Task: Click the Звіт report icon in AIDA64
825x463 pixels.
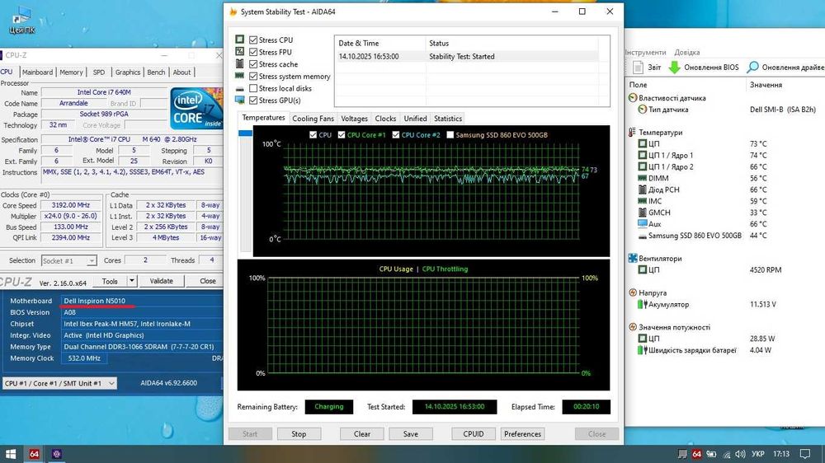Action: point(638,68)
